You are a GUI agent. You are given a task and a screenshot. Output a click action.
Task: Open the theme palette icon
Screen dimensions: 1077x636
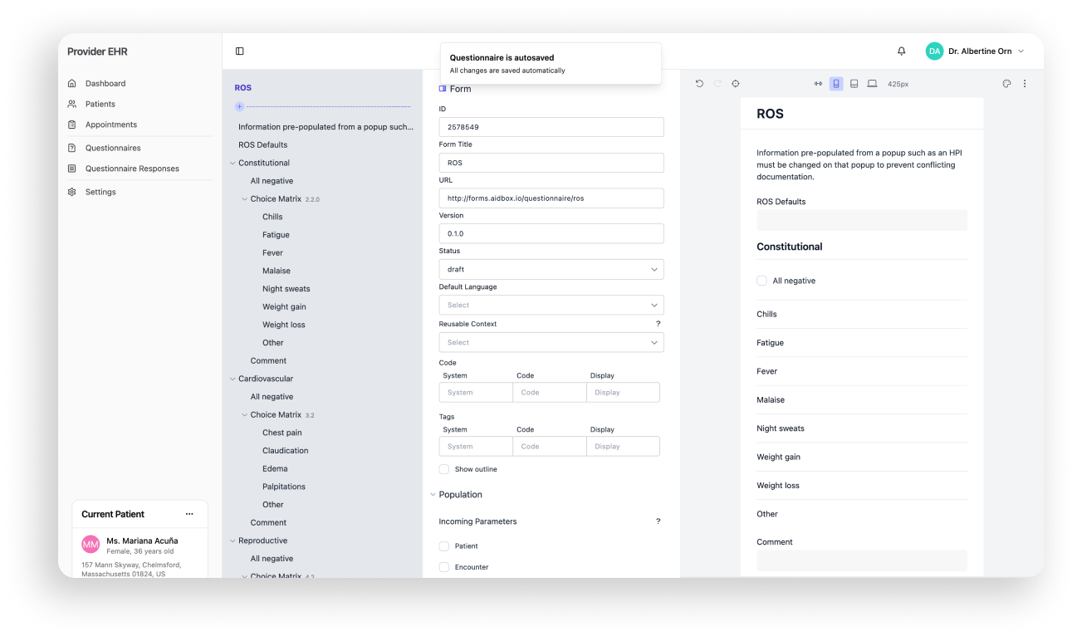[x=1006, y=84]
